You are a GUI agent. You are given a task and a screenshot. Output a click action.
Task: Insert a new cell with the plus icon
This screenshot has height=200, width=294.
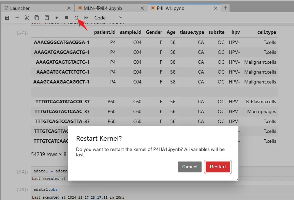(17, 18)
